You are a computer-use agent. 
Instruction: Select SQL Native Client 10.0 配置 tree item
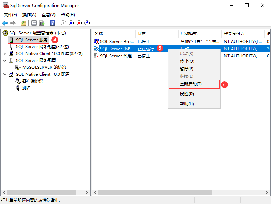point(43,74)
